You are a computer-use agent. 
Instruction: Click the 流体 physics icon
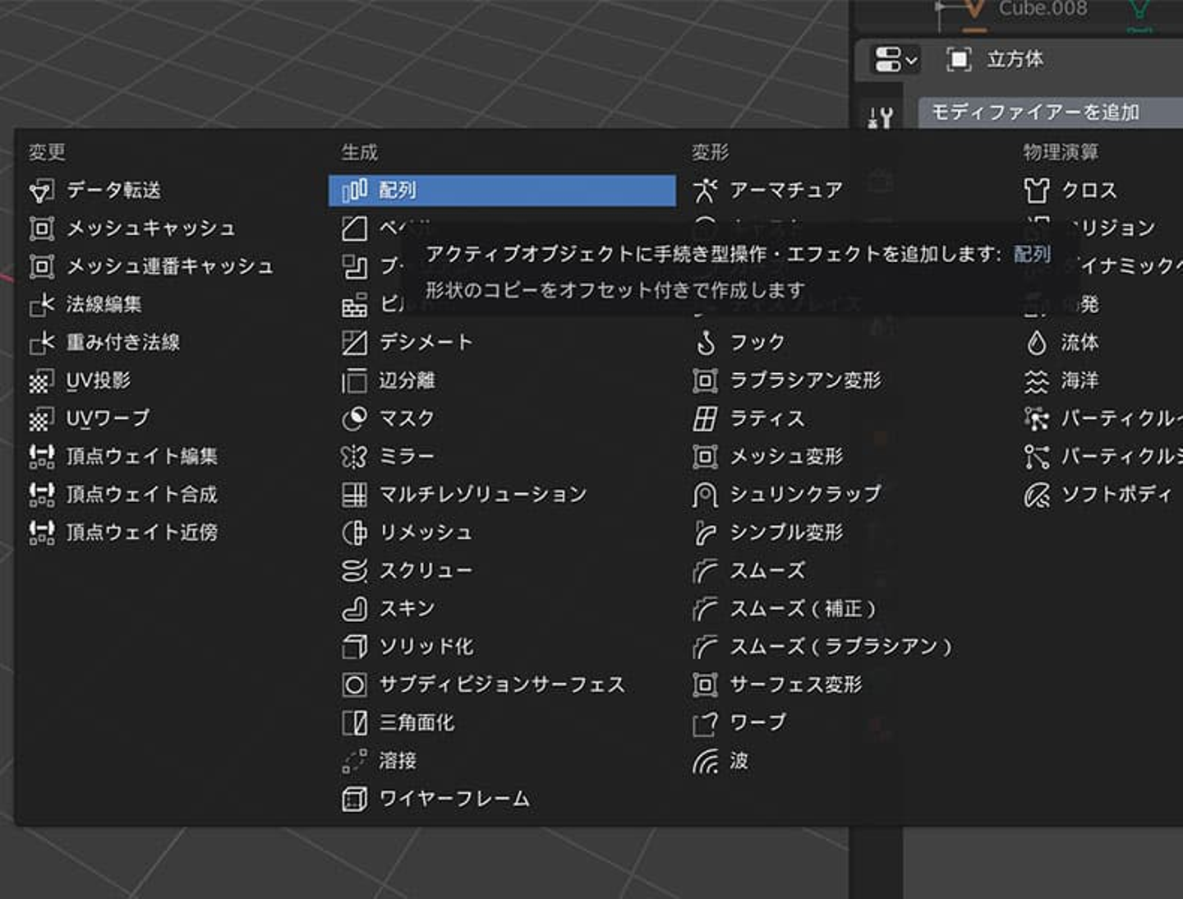(1037, 342)
